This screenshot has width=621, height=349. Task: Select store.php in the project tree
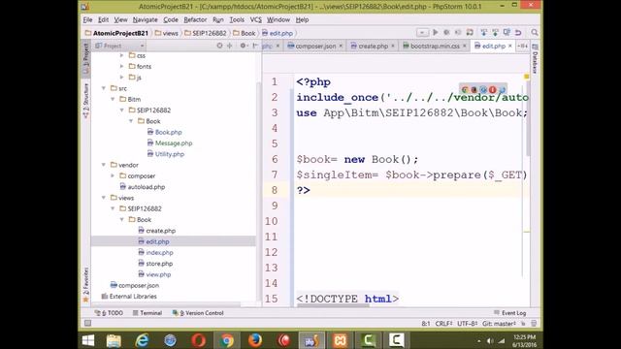pyautogui.click(x=159, y=264)
